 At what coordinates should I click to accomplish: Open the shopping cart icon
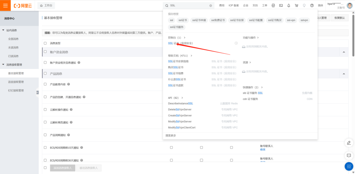coord(296,6)
